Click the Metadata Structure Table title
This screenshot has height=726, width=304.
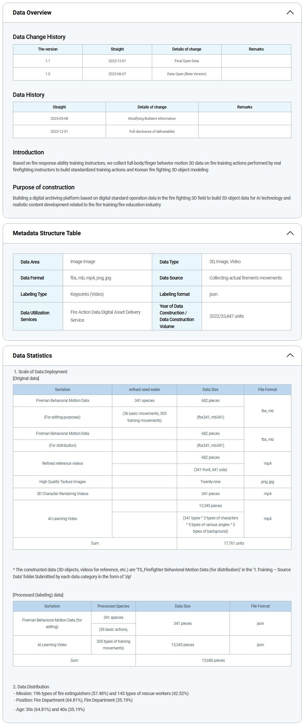coord(47,233)
